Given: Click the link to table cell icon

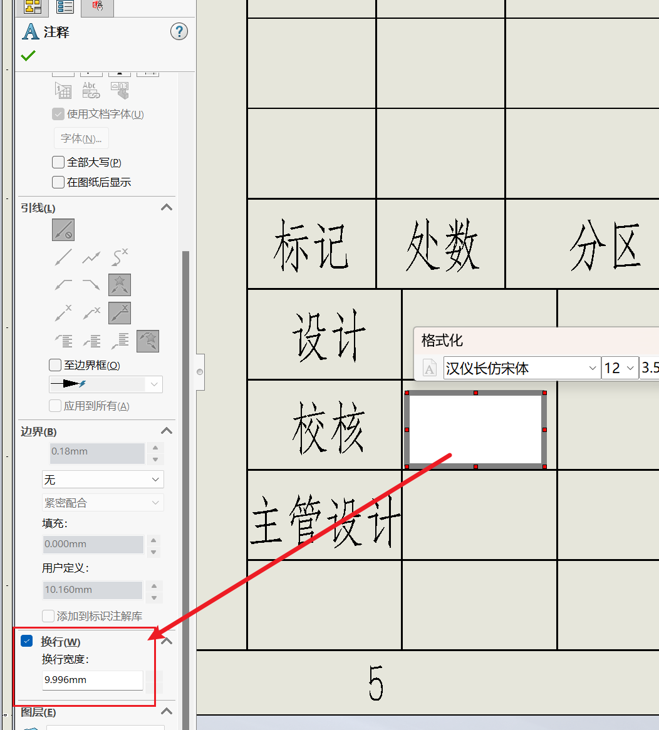Looking at the screenshot, I should click(63, 90).
